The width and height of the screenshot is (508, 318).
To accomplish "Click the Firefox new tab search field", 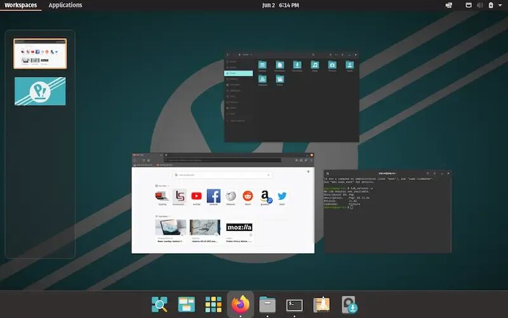I will (x=222, y=175).
